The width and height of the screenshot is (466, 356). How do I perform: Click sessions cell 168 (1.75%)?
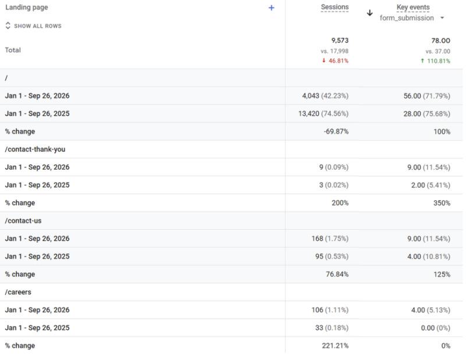(330, 238)
